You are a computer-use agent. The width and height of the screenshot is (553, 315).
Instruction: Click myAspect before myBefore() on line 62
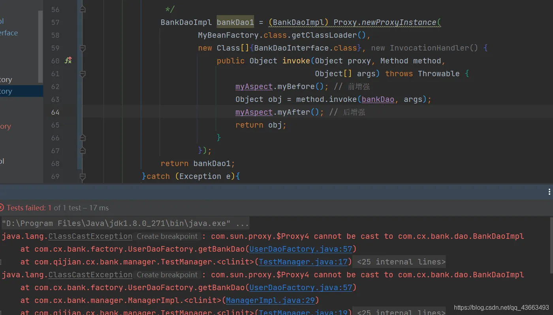(254, 86)
